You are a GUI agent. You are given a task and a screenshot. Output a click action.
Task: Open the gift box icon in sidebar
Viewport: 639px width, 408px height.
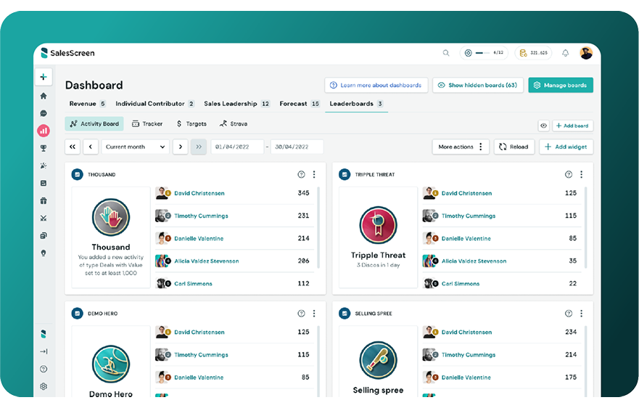[44, 201]
